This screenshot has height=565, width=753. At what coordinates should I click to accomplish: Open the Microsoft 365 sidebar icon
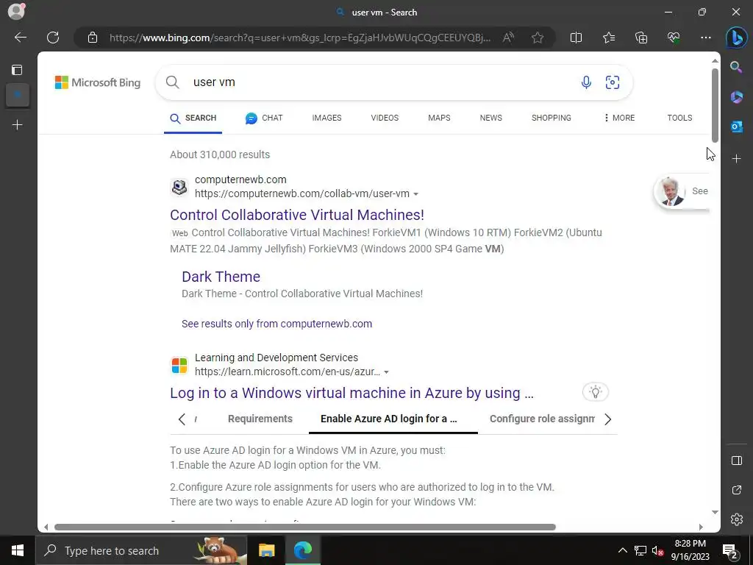point(736,97)
